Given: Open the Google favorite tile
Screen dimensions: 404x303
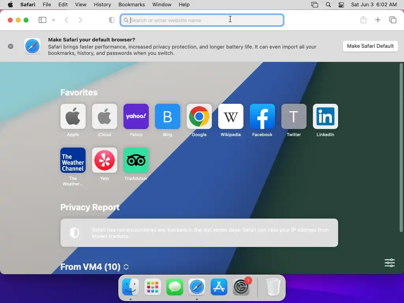Looking at the screenshot, I should 199,116.
